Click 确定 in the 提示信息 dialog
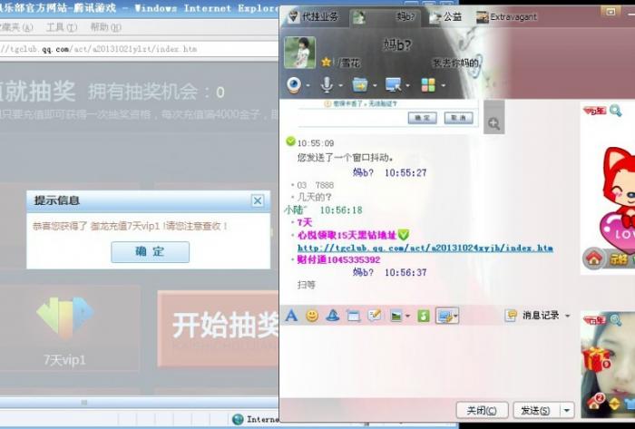 151,252
